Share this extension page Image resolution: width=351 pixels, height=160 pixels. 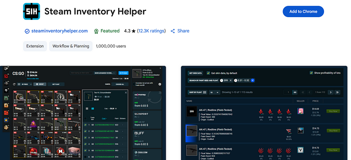point(180,31)
